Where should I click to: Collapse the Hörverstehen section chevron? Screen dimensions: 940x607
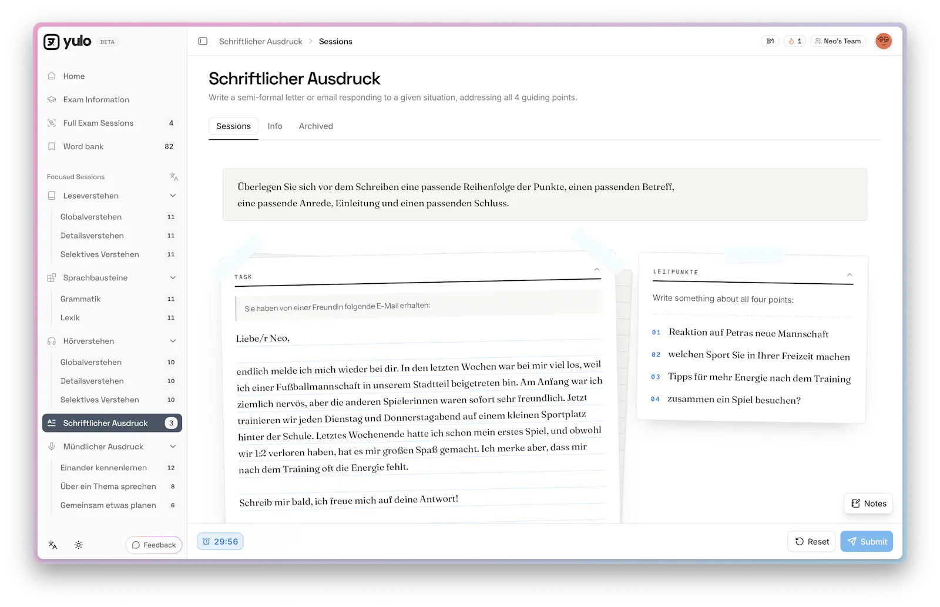173,341
